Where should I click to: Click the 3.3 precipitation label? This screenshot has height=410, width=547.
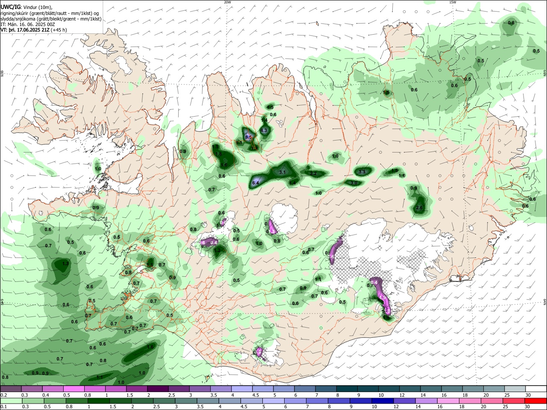click(362, 172)
